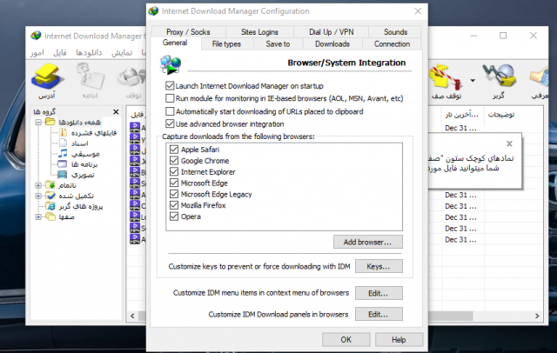
Task: Dismiss the tooltip popup with its X
Action: pos(508,142)
